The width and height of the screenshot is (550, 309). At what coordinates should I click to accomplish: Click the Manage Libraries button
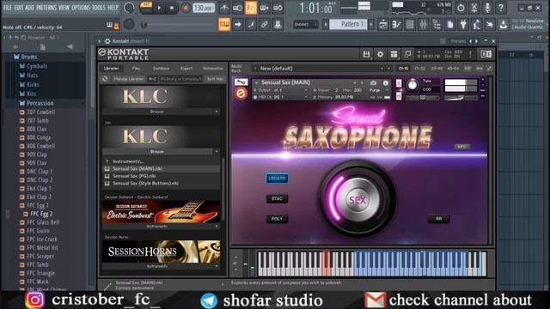click(129, 79)
